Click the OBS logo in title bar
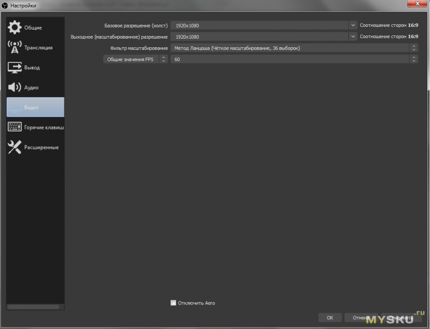Image resolution: width=430 pixels, height=329 pixels. point(5,5)
